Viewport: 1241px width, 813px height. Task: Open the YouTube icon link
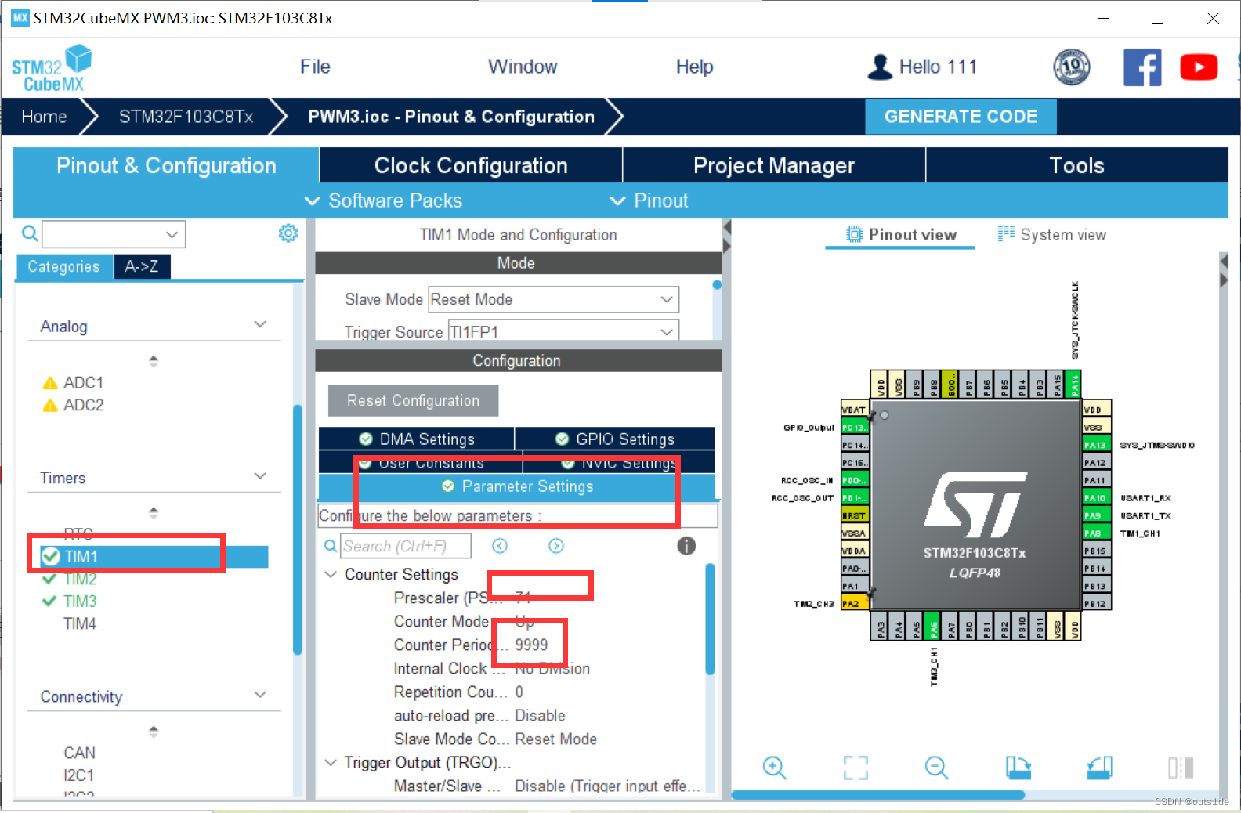click(1199, 67)
